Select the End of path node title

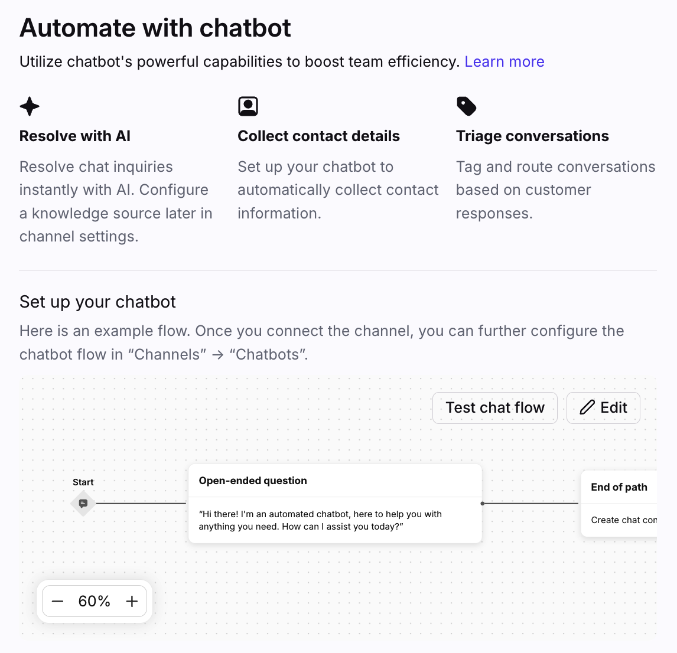pos(619,487)
